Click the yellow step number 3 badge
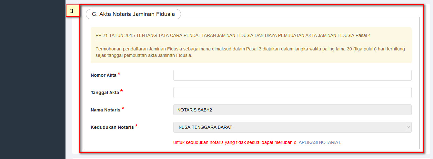The image size is (433, 159). tap(72, 11)
